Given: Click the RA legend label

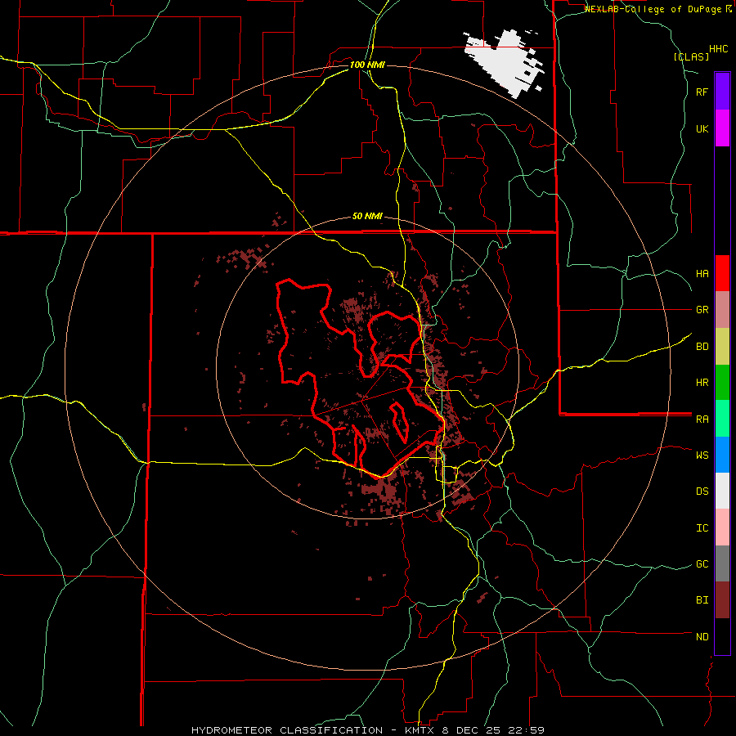Looking at the screenshot, I should pos(702,420).
